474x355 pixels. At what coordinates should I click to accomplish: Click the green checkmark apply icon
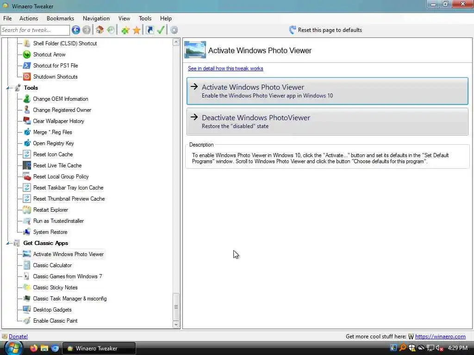click(x=161, y=30)
